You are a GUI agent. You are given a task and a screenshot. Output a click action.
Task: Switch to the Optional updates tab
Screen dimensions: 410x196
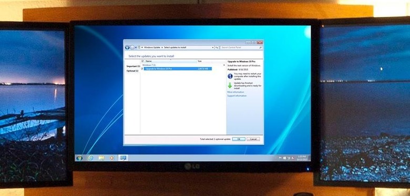point(132,71)
